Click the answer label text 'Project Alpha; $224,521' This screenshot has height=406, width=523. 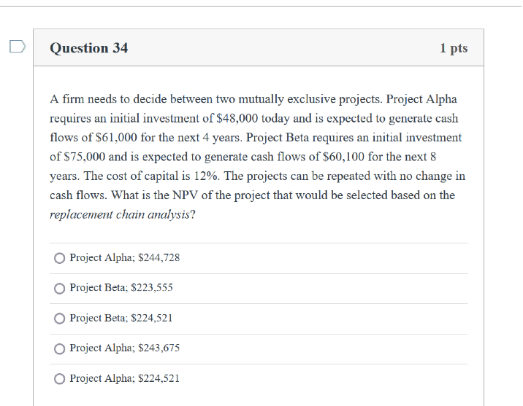(x=124, y=378)
